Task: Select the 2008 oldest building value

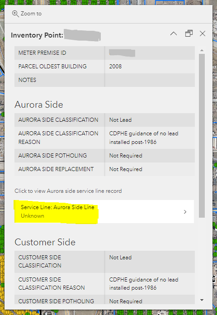Action: click(115, 67)
